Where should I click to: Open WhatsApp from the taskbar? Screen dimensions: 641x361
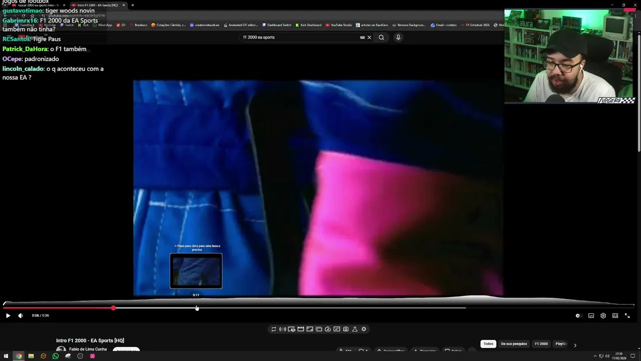[x=56, y=356]
